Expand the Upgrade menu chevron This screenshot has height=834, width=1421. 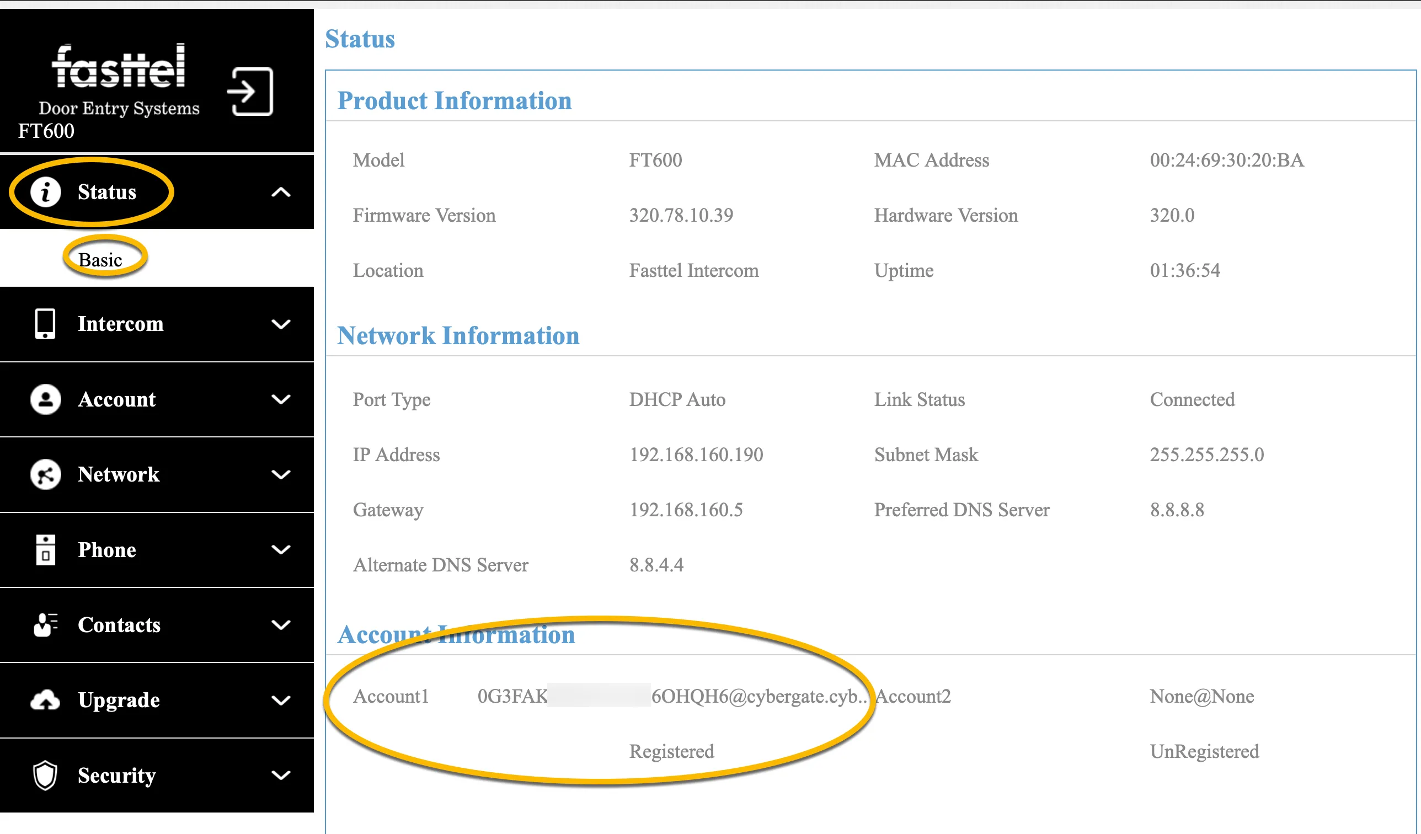[x=281, y=700]
